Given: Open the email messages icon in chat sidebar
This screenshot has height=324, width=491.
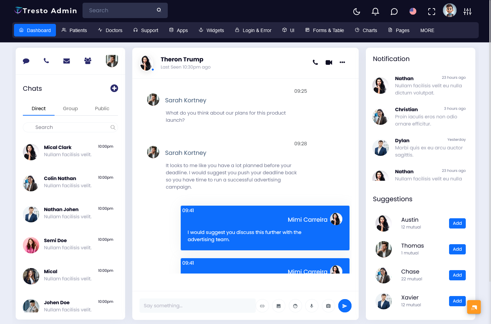Looking at the screenshot, I should tap(66, 61).
